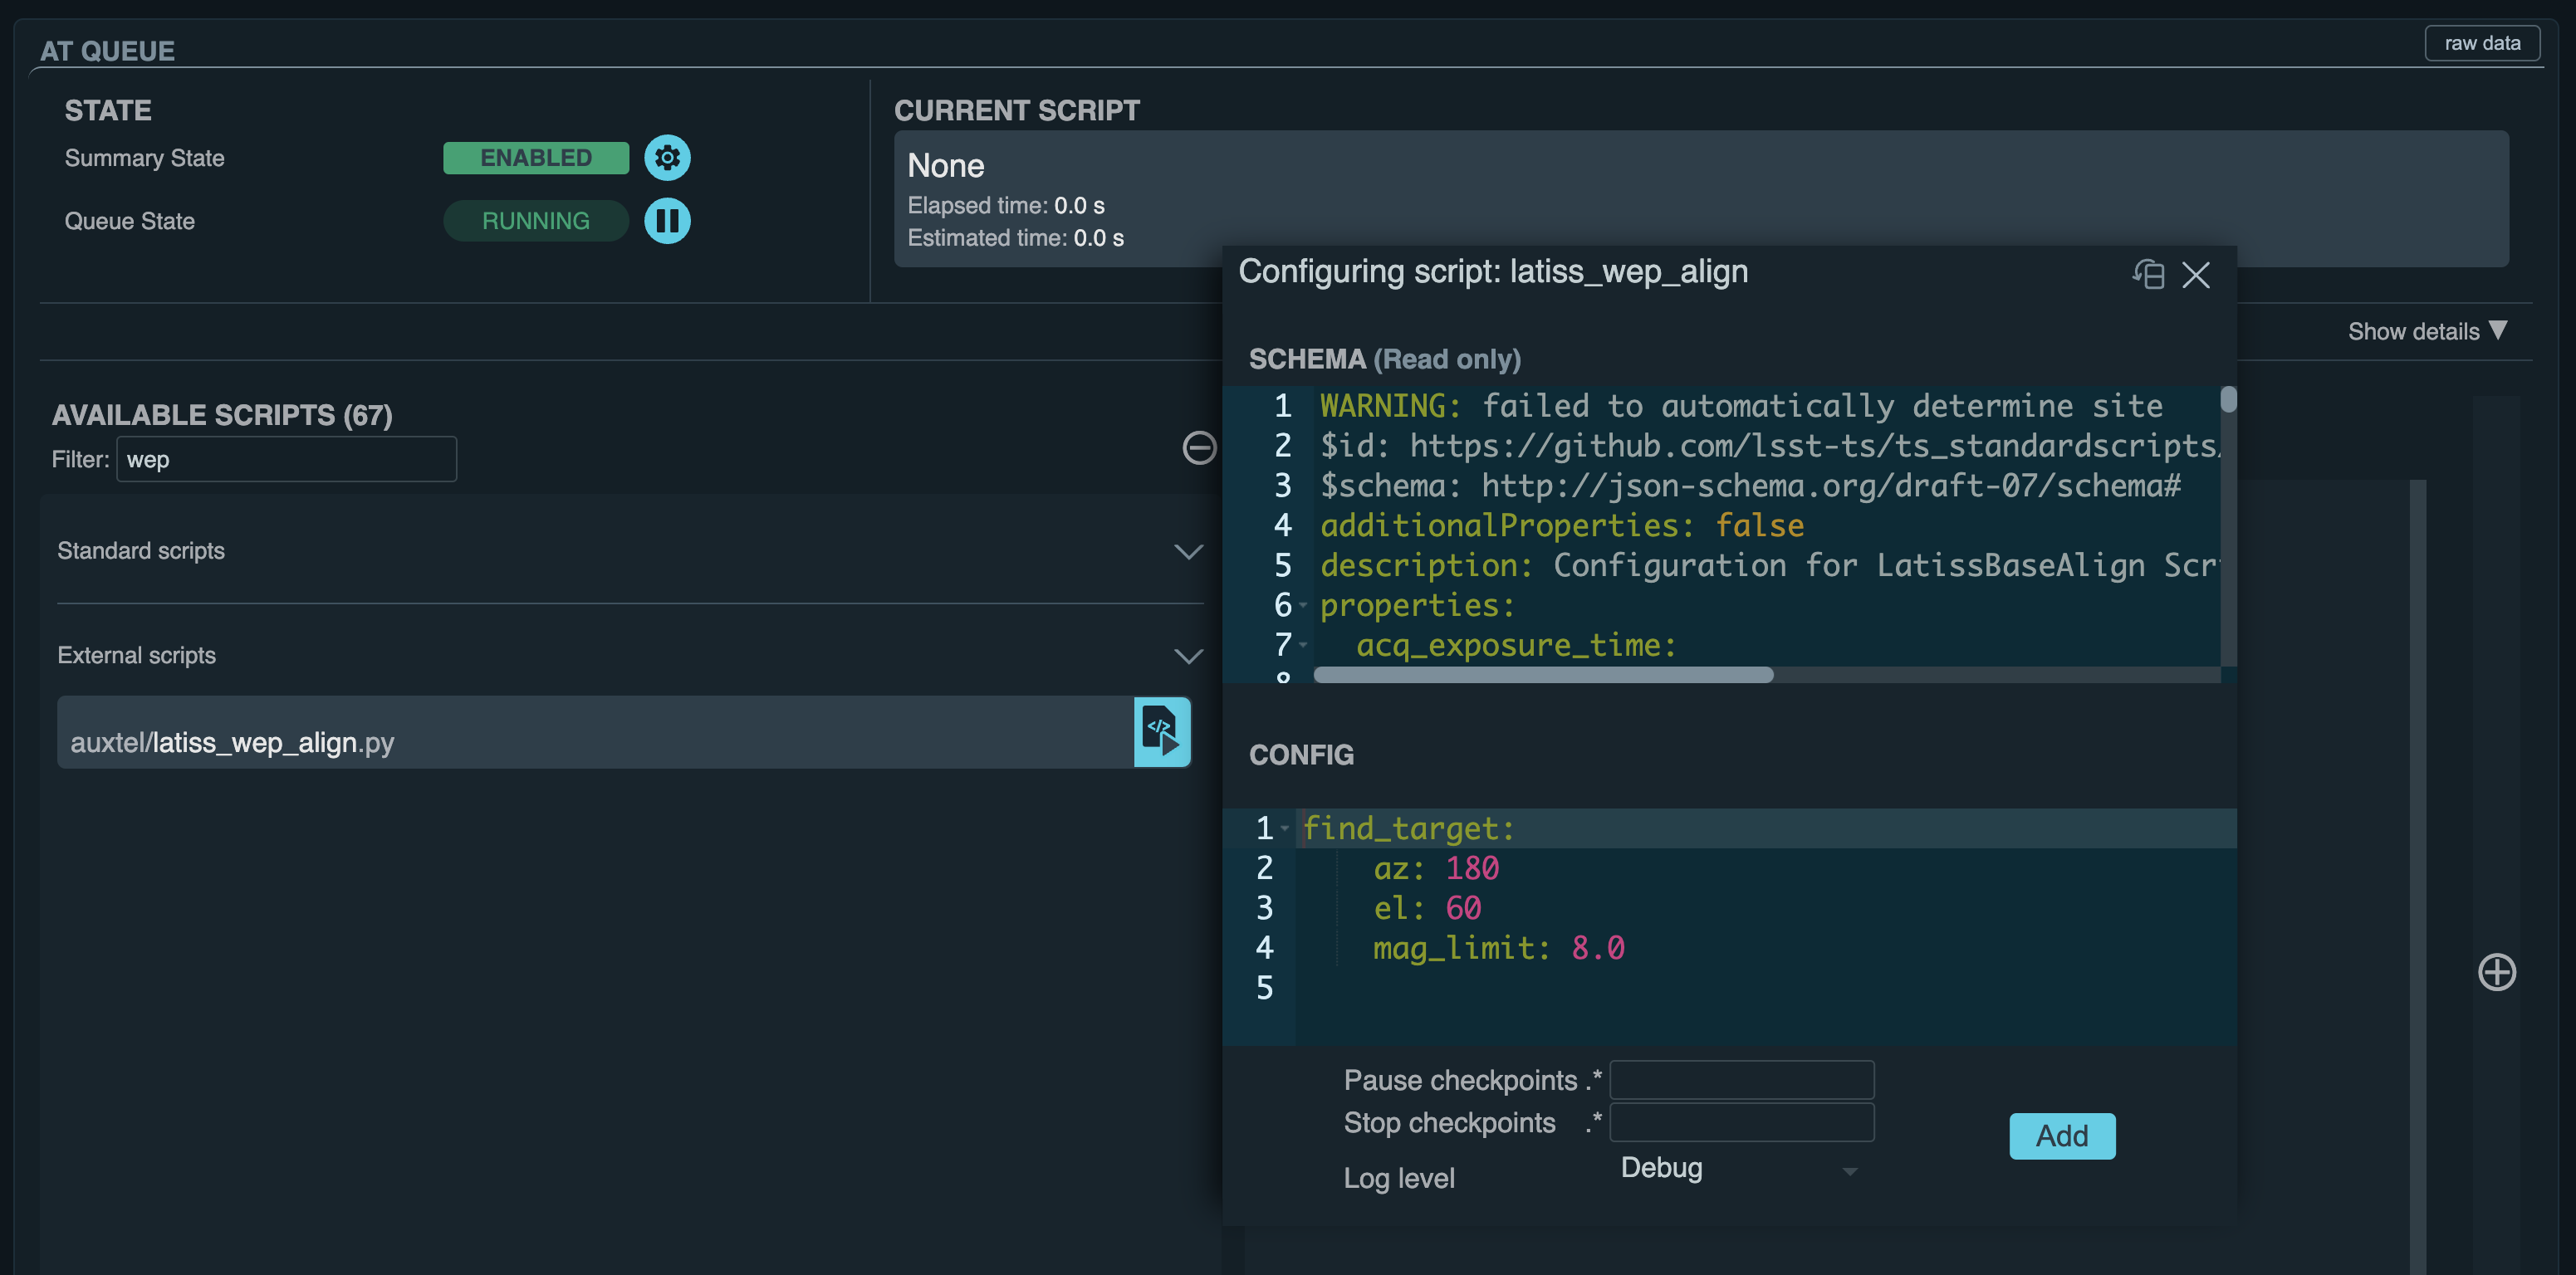Click the 'az: 180' config line
This screenshot has height=1275, width=2576.
pos(1436,868)
